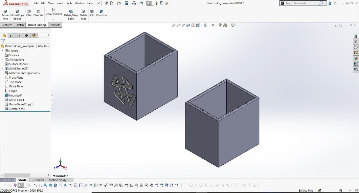Open the Motion Study 1 tab

pyautogui.click(x=59, y=180)
